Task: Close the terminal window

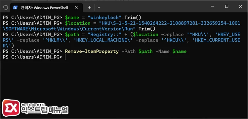Action: tap(241, 7)
